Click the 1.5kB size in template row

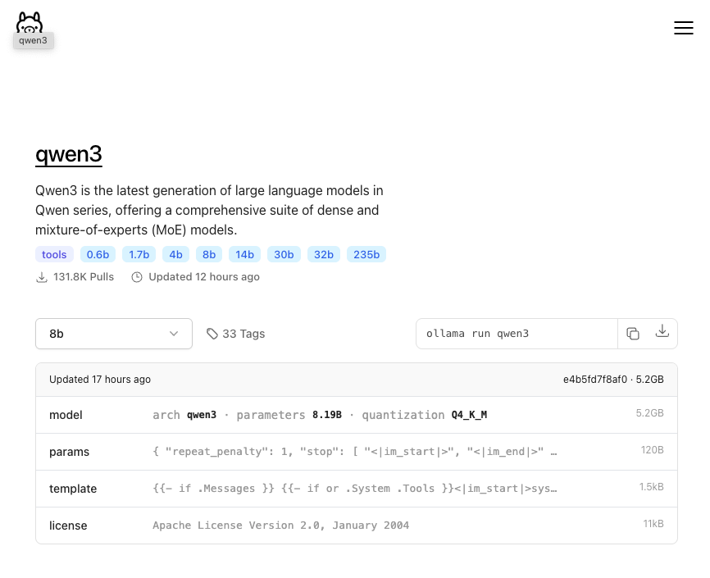[x=652, y=487]
